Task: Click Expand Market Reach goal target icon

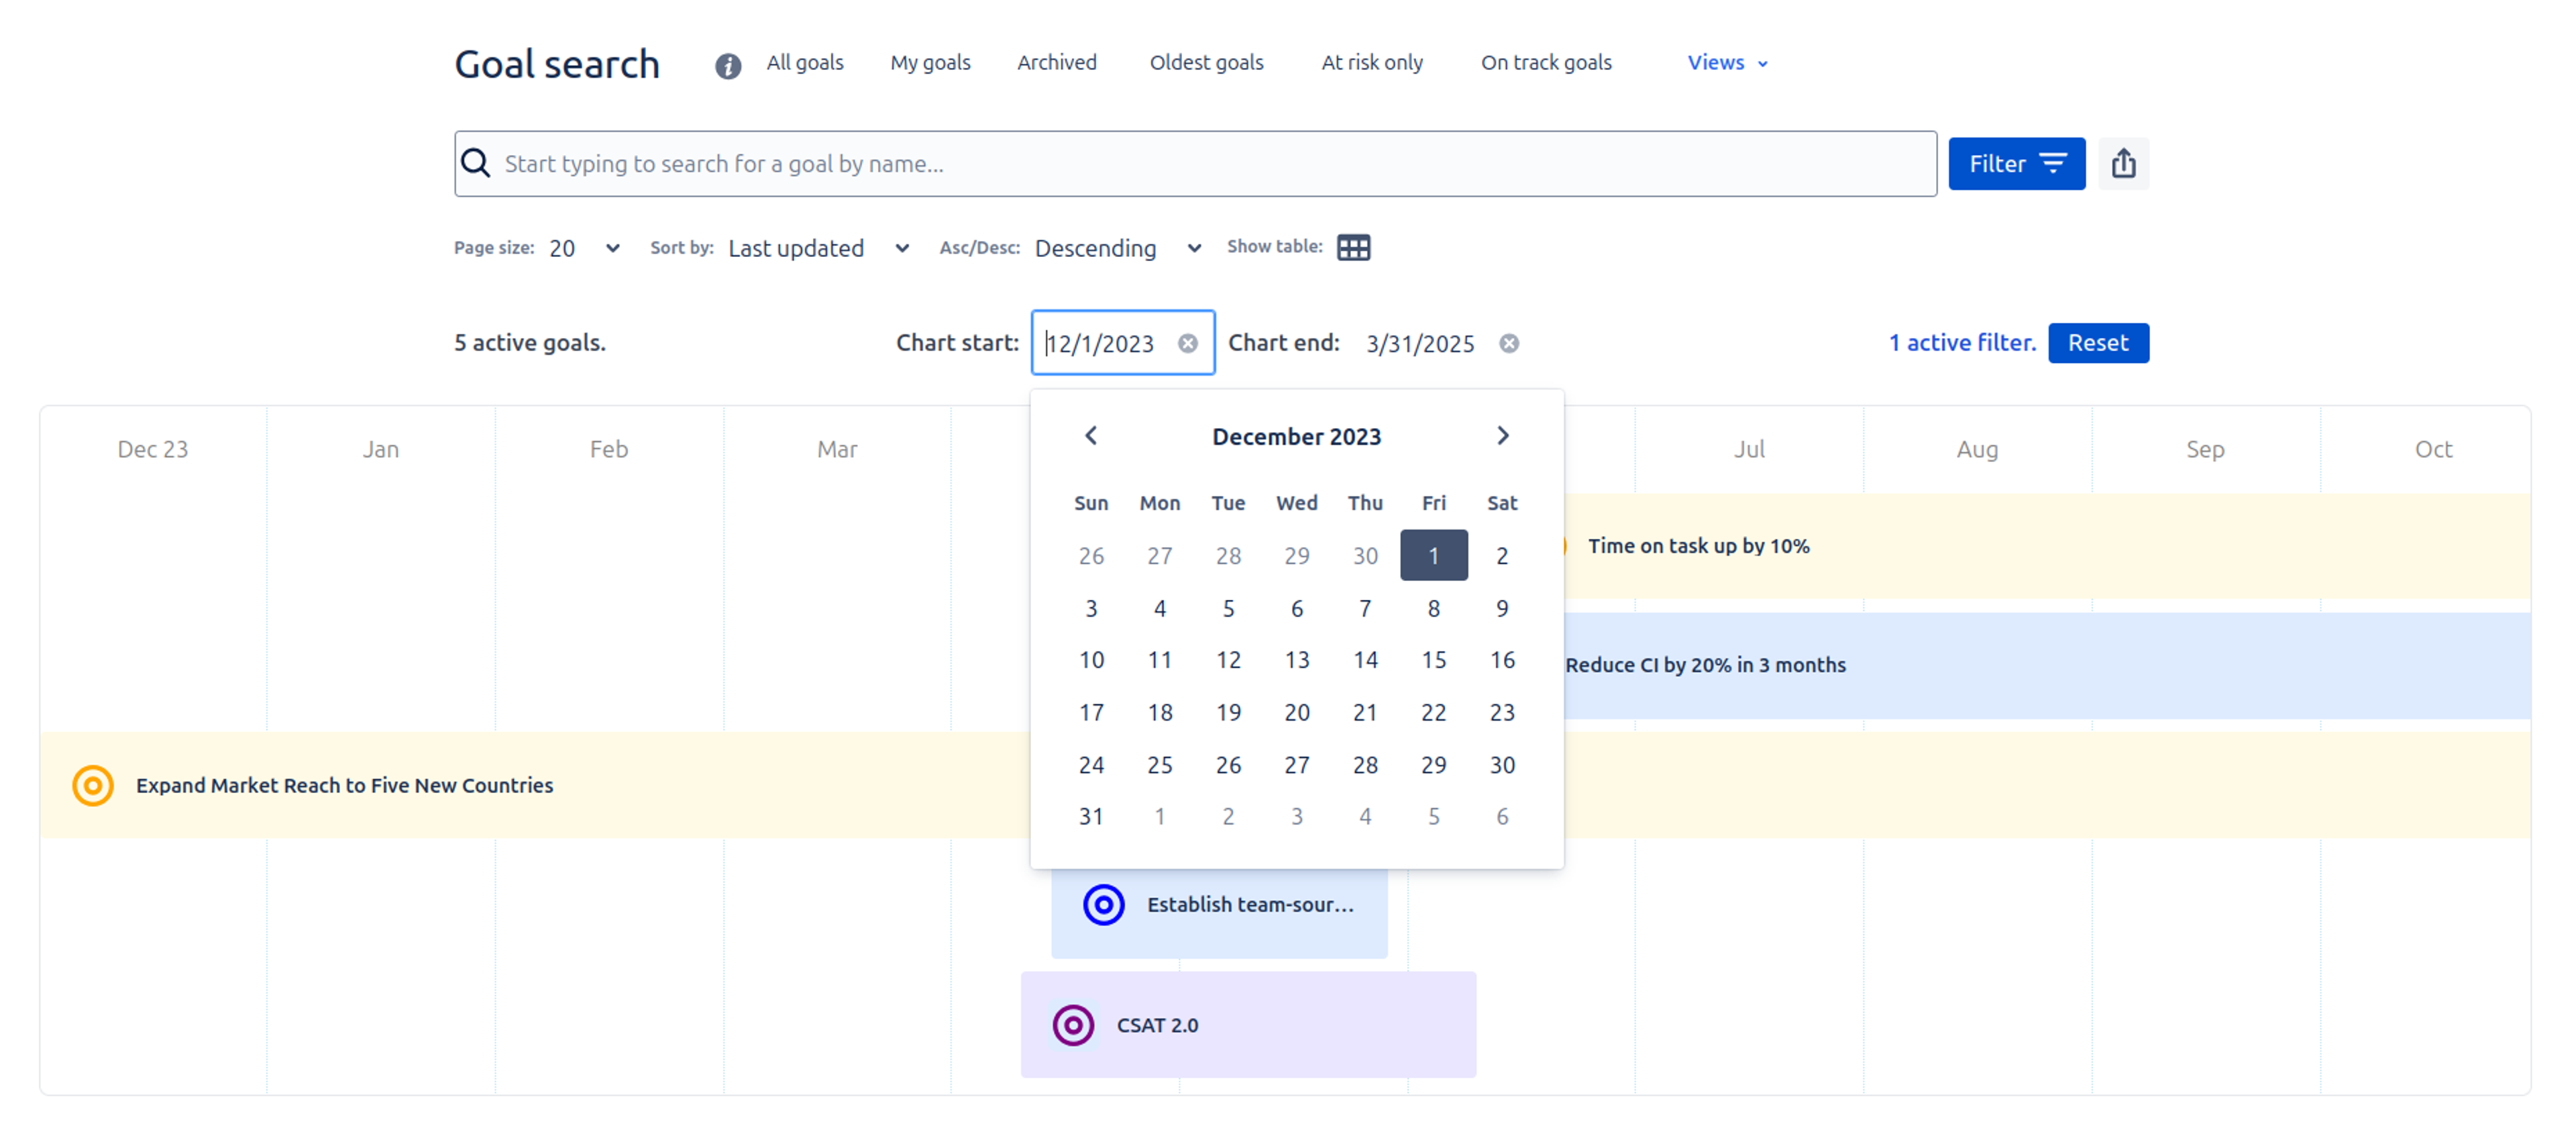Action: [x=93, y=785]
